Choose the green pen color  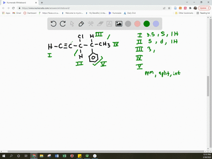(147, 24)
